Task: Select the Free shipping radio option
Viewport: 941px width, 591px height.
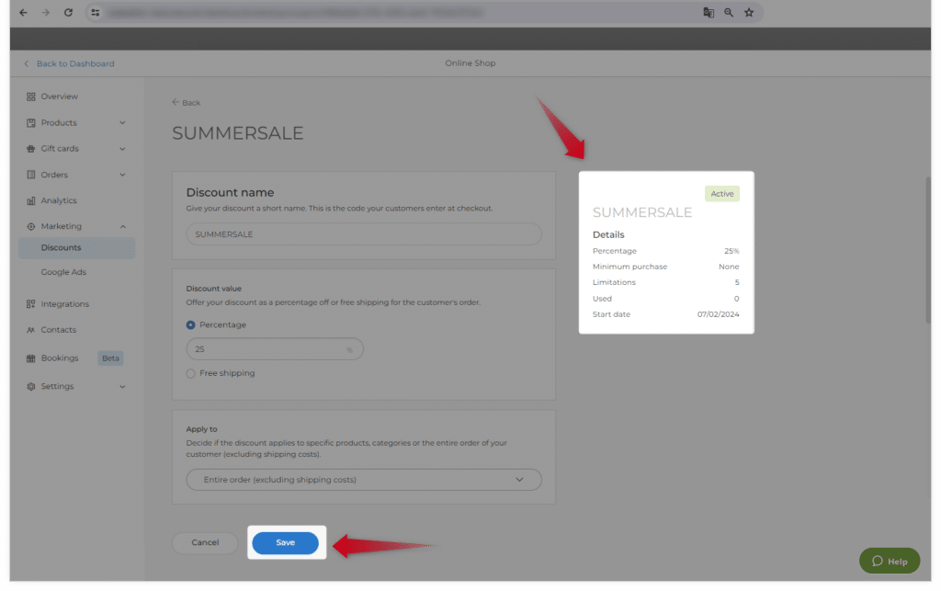Action: tap(191, 373)
